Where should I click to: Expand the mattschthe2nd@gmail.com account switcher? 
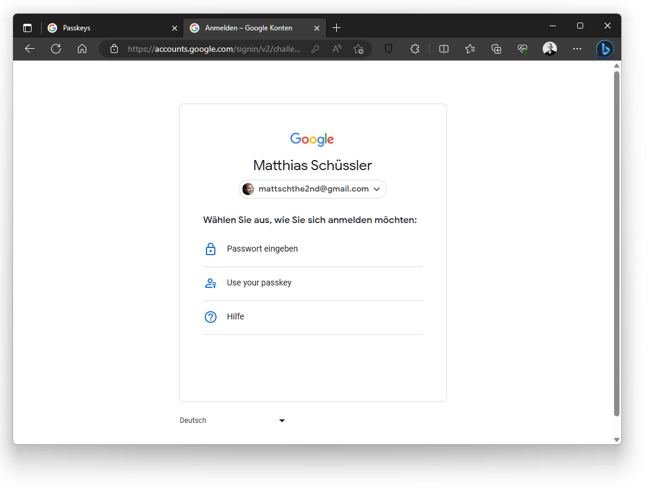[x=312, y=189]
